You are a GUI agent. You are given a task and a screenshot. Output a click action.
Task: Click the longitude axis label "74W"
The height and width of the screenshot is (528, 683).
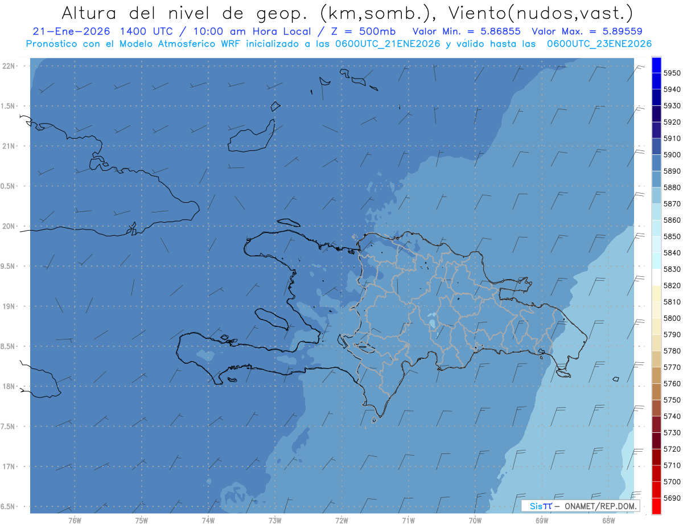(x=208, y=521)
